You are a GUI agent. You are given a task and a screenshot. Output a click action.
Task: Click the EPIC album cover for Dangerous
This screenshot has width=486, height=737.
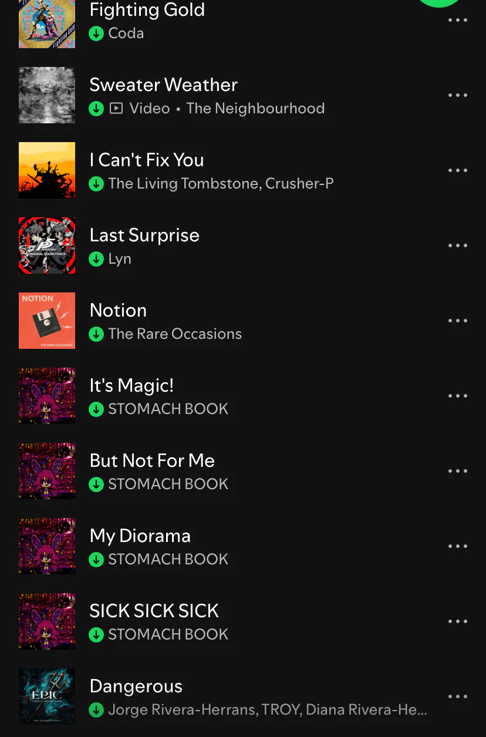47,696
